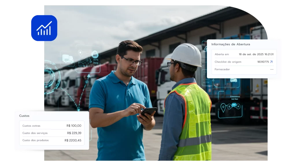Click the Fornecedor row
The image size is (296, 166).
(x=244, y=69)
